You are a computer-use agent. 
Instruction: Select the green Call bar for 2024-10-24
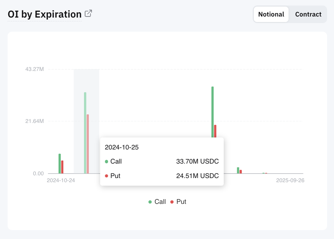coord(60,164)
